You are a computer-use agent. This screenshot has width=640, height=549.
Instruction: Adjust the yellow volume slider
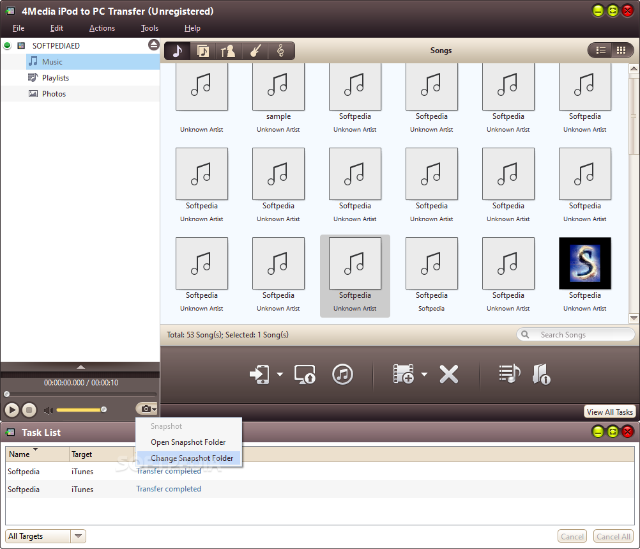coord(81,410)
